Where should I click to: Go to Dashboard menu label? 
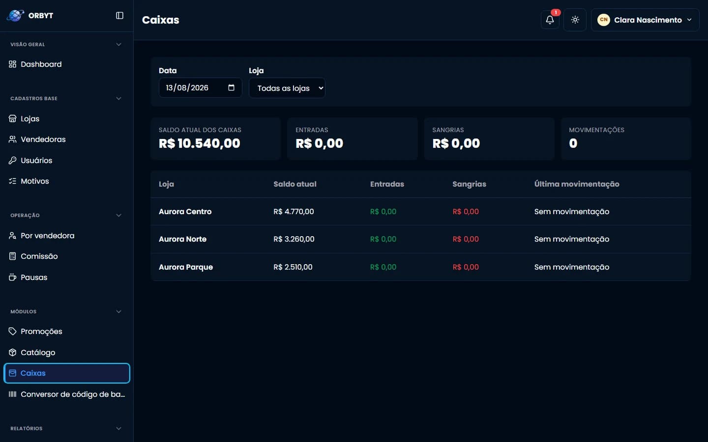(x=41, y=64)
